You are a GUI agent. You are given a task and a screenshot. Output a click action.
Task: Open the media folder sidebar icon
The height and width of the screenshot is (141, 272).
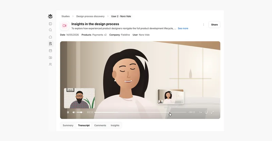(50, 57)
